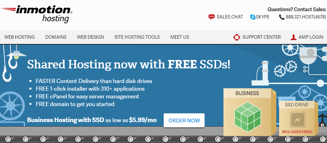The height and width of the screenshot is (143, 327).
Task: Open the Sales Chat link text
Action: tap(230, 17)
